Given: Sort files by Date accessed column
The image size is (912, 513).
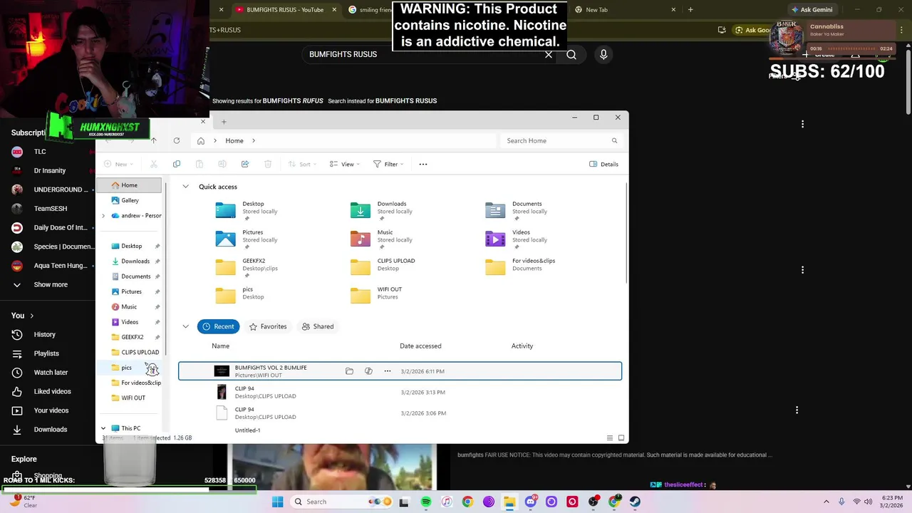Looking at the screenshot, I should click(420, 346).
